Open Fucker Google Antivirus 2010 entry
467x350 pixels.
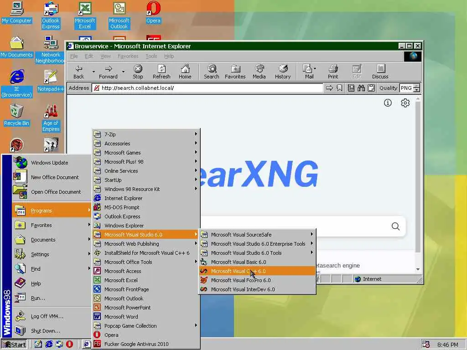146,344
